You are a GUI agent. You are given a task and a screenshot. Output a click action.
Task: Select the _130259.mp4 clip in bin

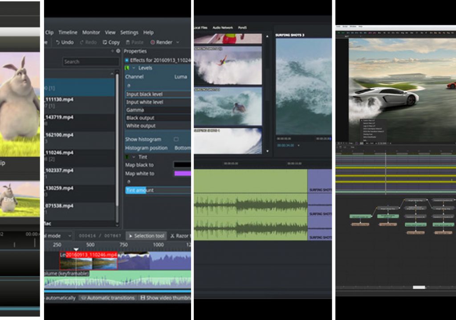click(x=79, y=191)
